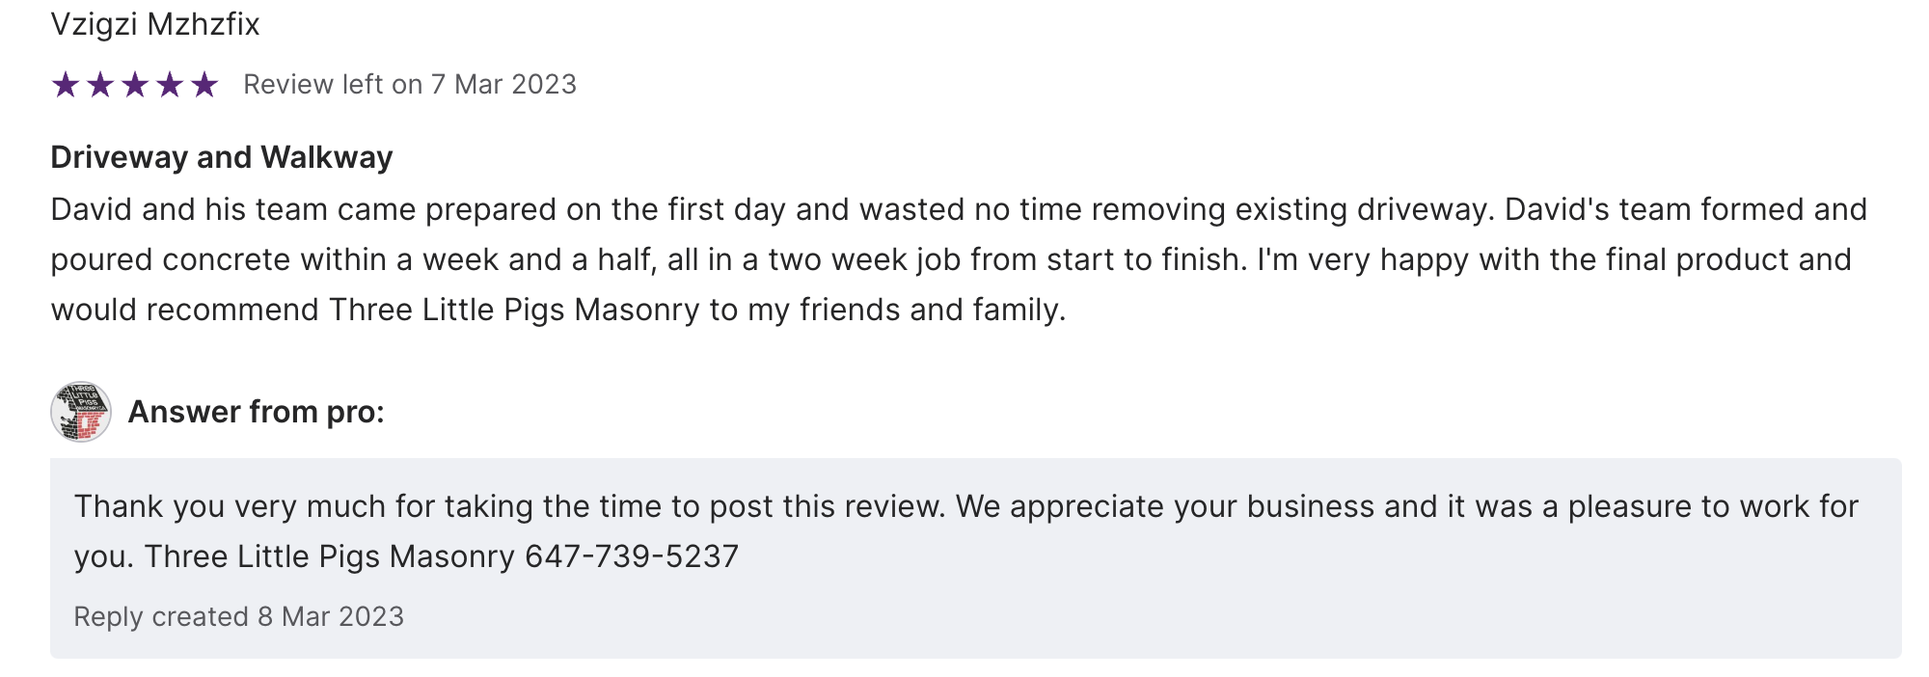
Task: Select the third rating star
Action: point(135,85)
